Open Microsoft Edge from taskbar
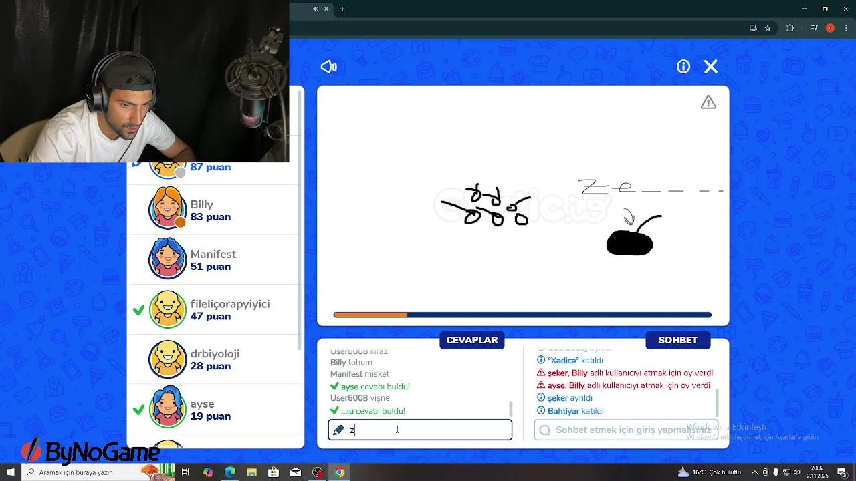Viewport: 856px width, 481px height. [230, 472]
